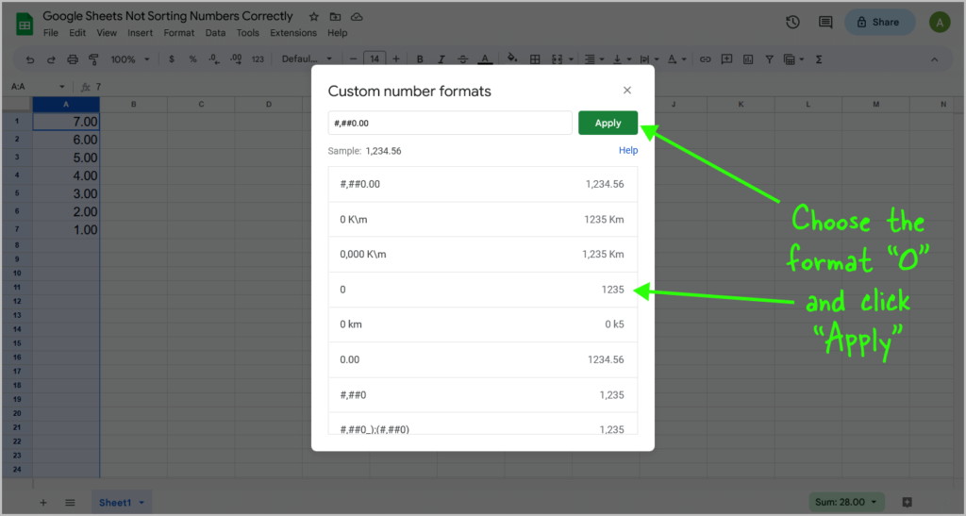Click the Merge cells icon
The image size is (966, 516).
pyautogui.click(x=557, y=59)
